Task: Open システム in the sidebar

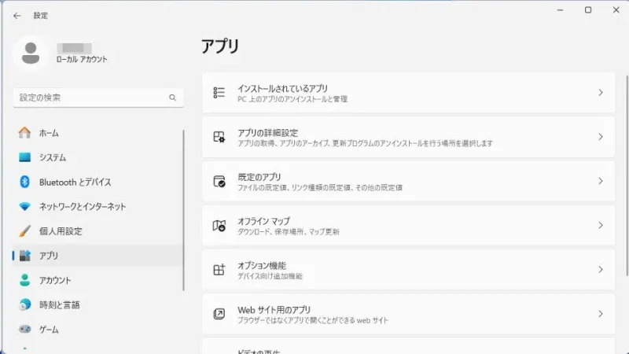Action: (x=53, y=157)
